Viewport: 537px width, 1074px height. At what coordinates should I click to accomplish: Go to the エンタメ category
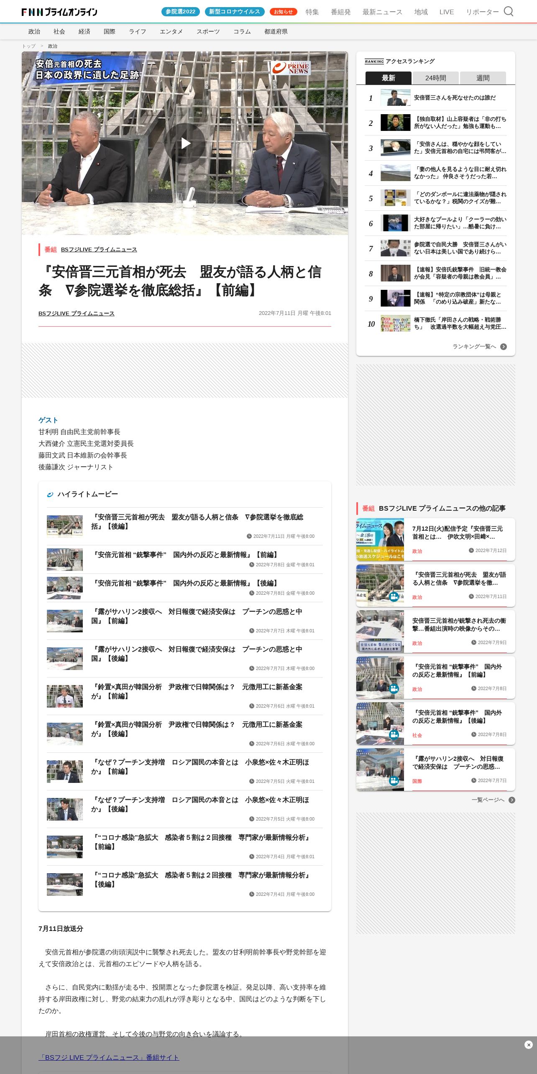(x=171, y=31)
